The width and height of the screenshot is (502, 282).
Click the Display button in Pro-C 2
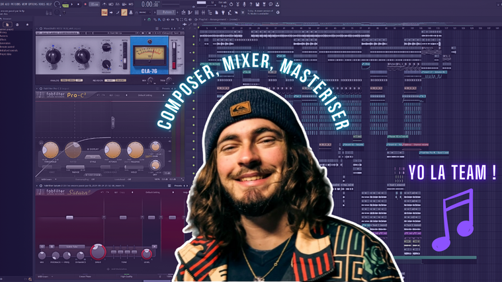(x=93, y=149)
